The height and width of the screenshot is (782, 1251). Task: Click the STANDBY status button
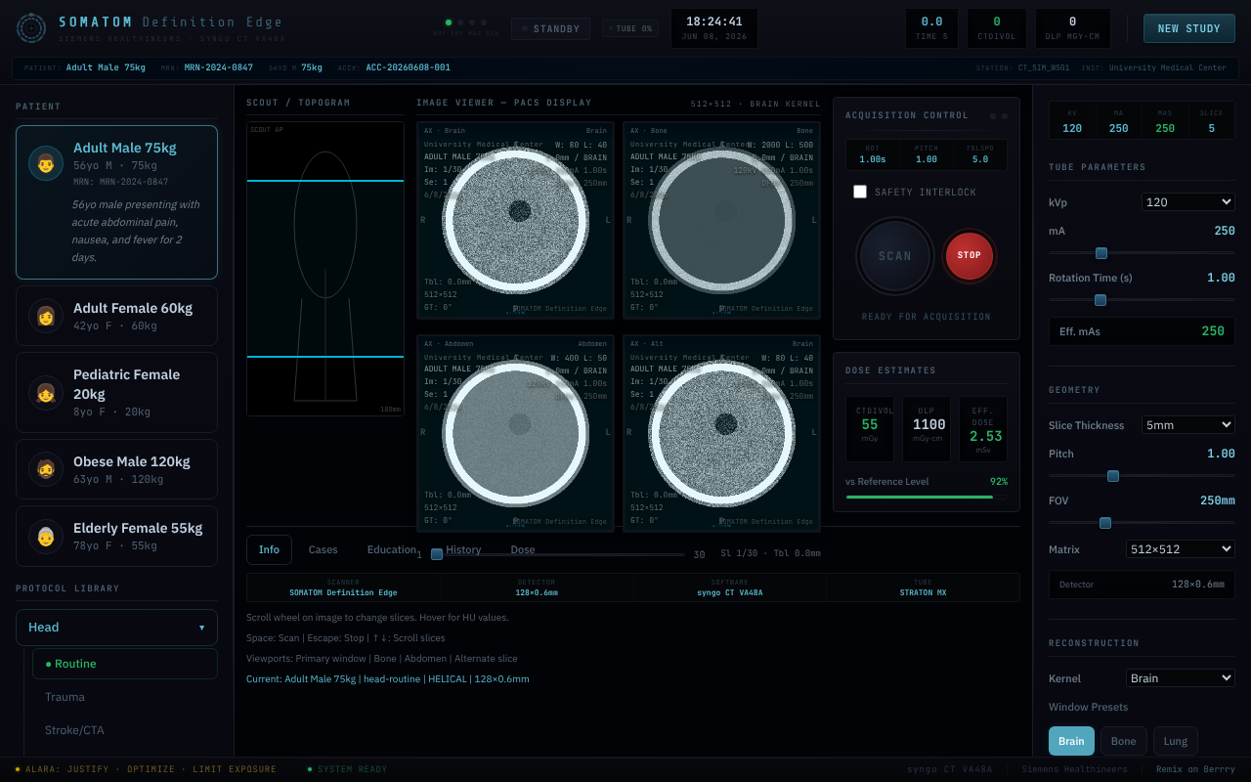point(551,28)
